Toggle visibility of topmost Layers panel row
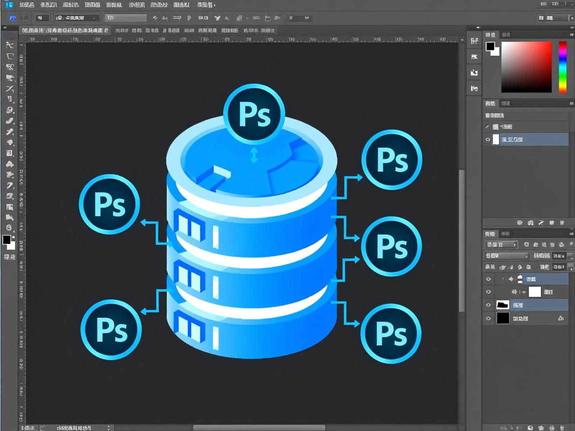Viewport: 575px width, 431px height. [x=488, y=279]
